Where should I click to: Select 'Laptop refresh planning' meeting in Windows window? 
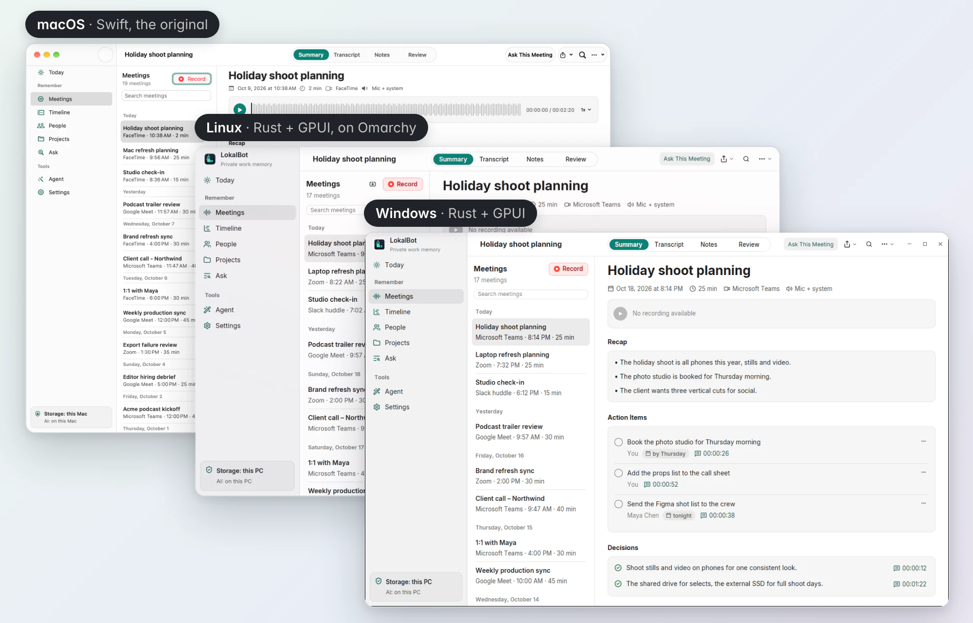click(x=531, y=360)
